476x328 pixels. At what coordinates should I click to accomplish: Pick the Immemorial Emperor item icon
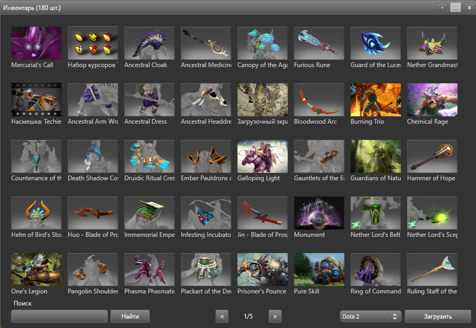click(x=149, y=213)
